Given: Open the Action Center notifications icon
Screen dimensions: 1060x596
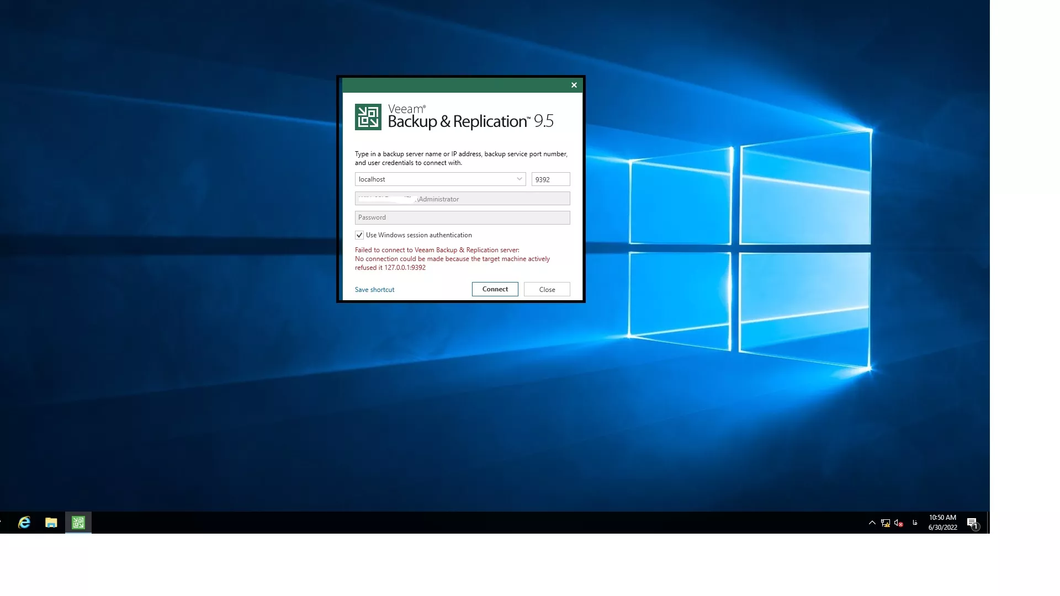Looking at the screenshot, I should point(972,523).
